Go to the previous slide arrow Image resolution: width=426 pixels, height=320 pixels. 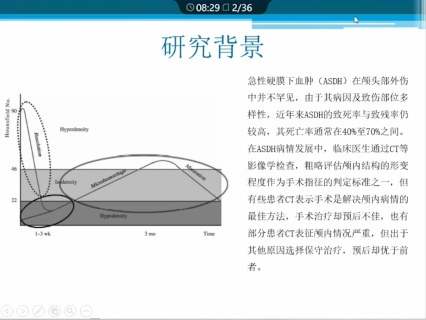pyautogui.click(x=7, y=311)
